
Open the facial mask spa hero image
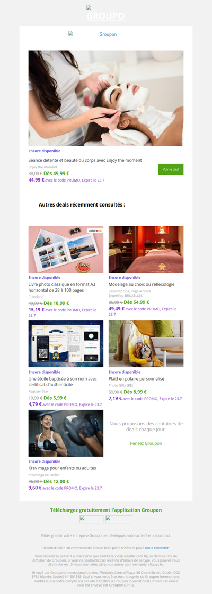[106, 98]
